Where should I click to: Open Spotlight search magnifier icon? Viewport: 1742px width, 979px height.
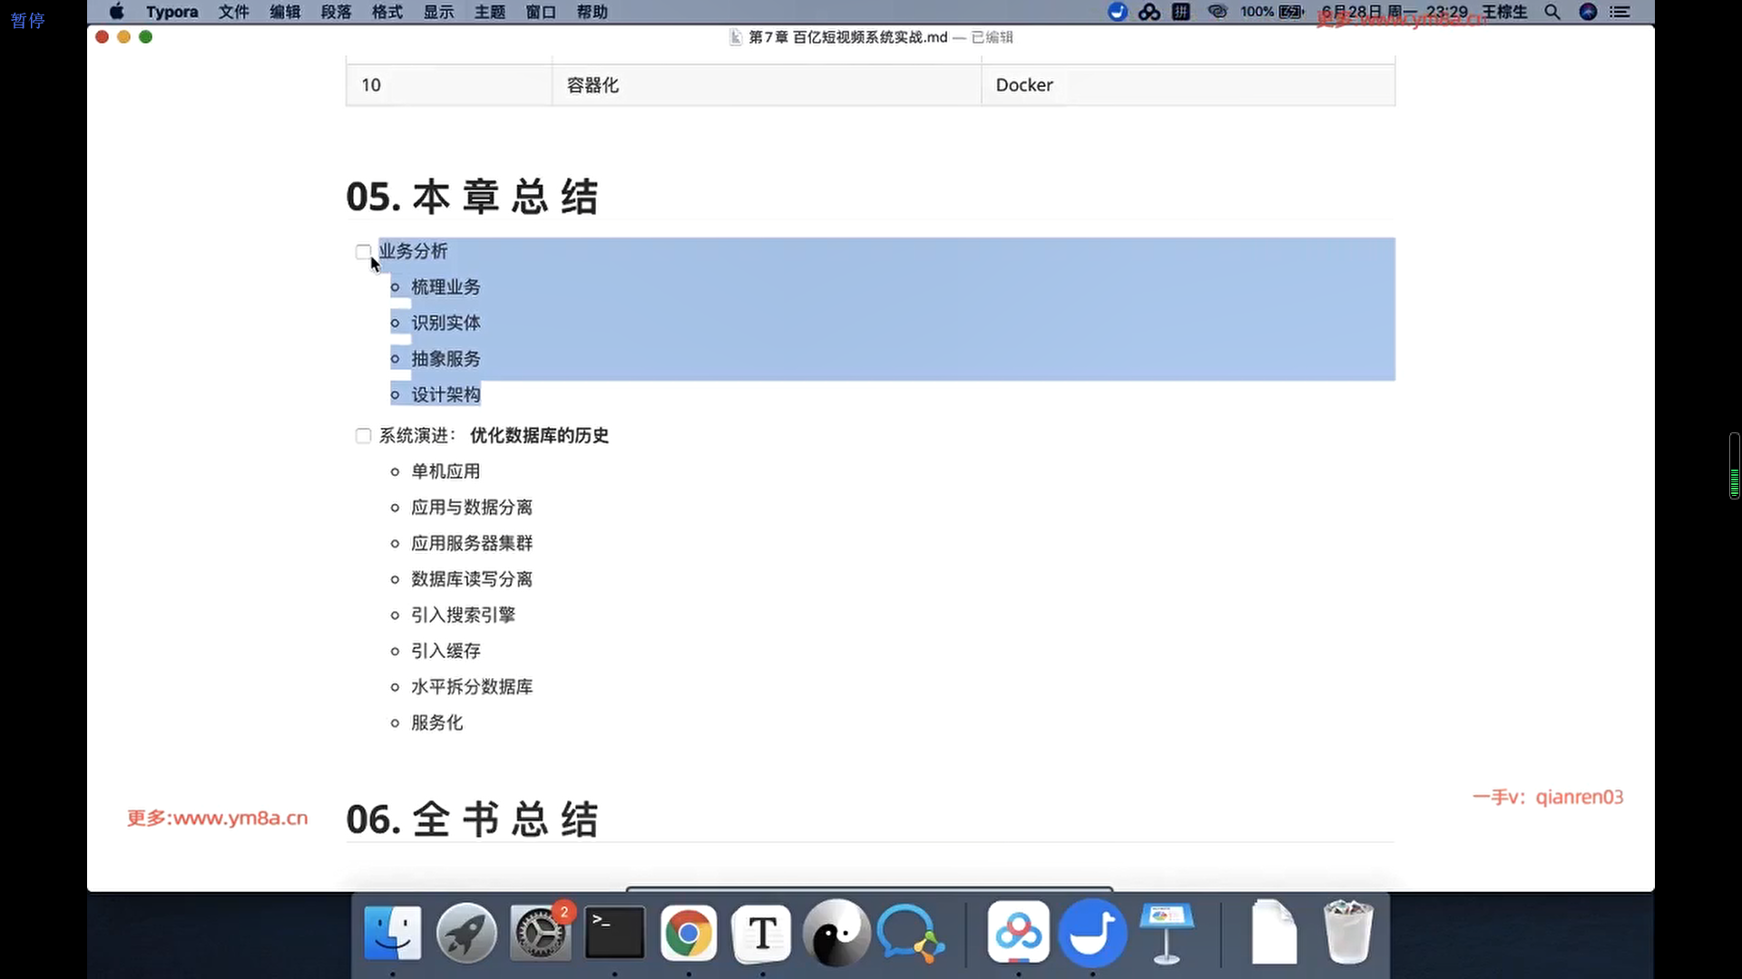(1552, 12)
